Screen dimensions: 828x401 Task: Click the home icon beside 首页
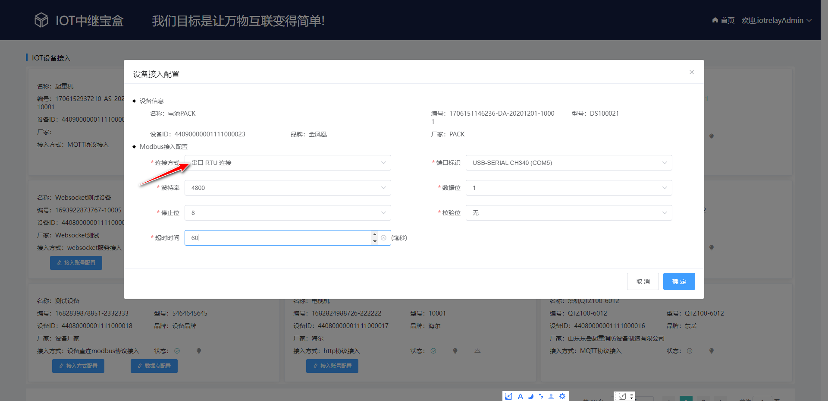[x=715, y=20]
